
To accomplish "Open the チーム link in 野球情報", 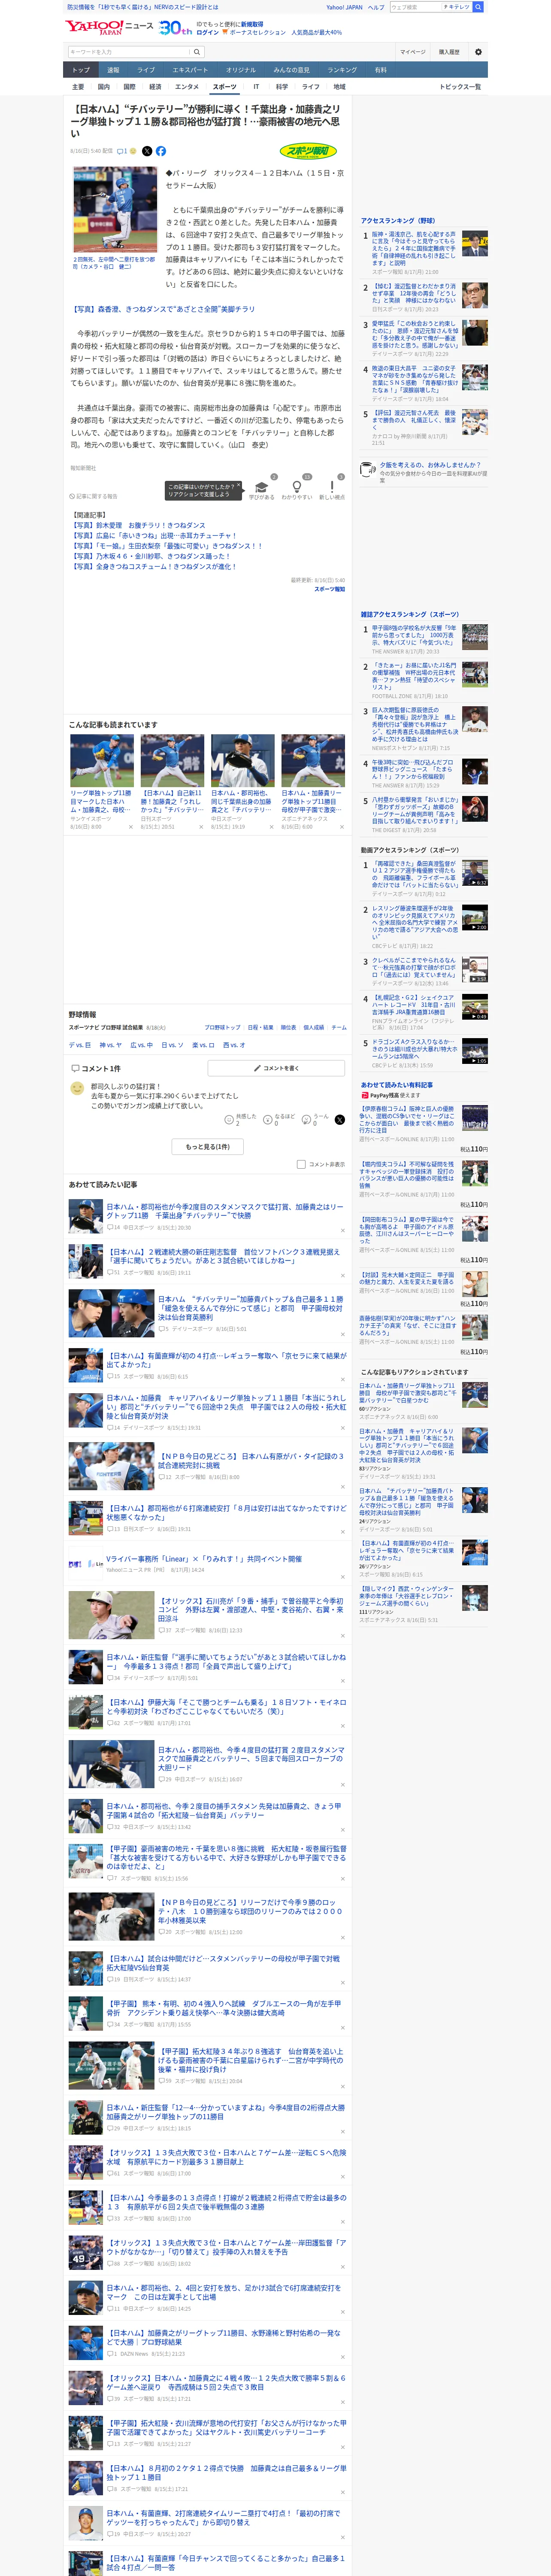I will tap(339, 1027).
